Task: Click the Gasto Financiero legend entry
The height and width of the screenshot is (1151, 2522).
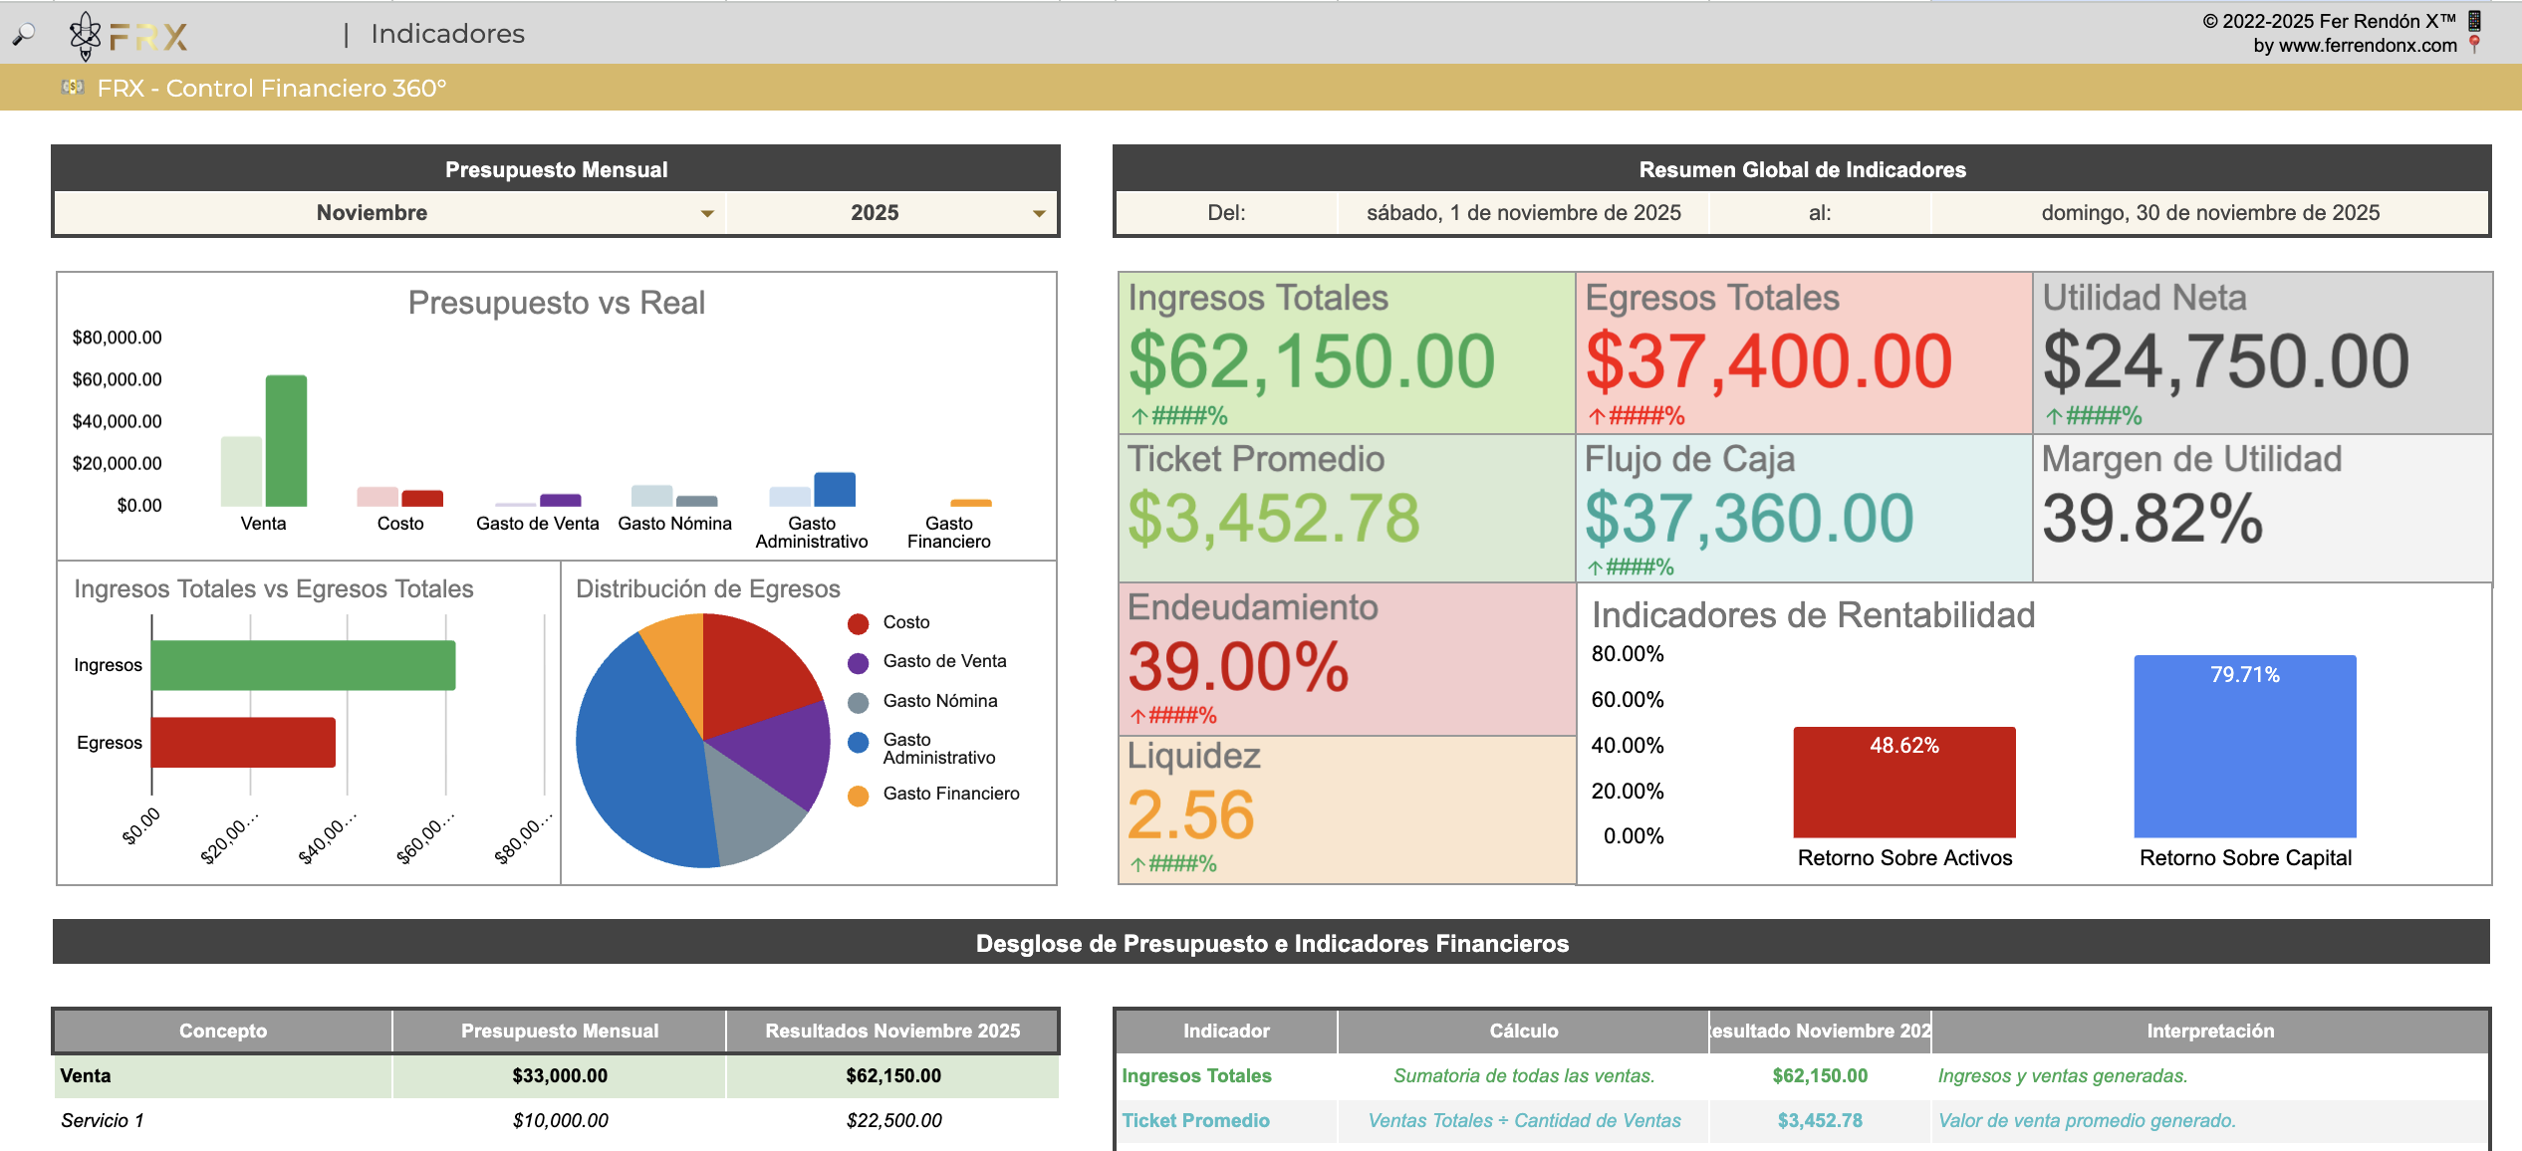Action: 950,794
